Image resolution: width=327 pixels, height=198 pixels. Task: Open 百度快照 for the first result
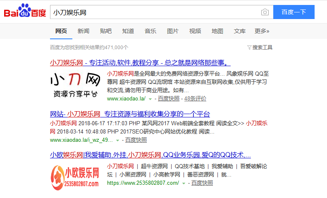pos(169,98)
